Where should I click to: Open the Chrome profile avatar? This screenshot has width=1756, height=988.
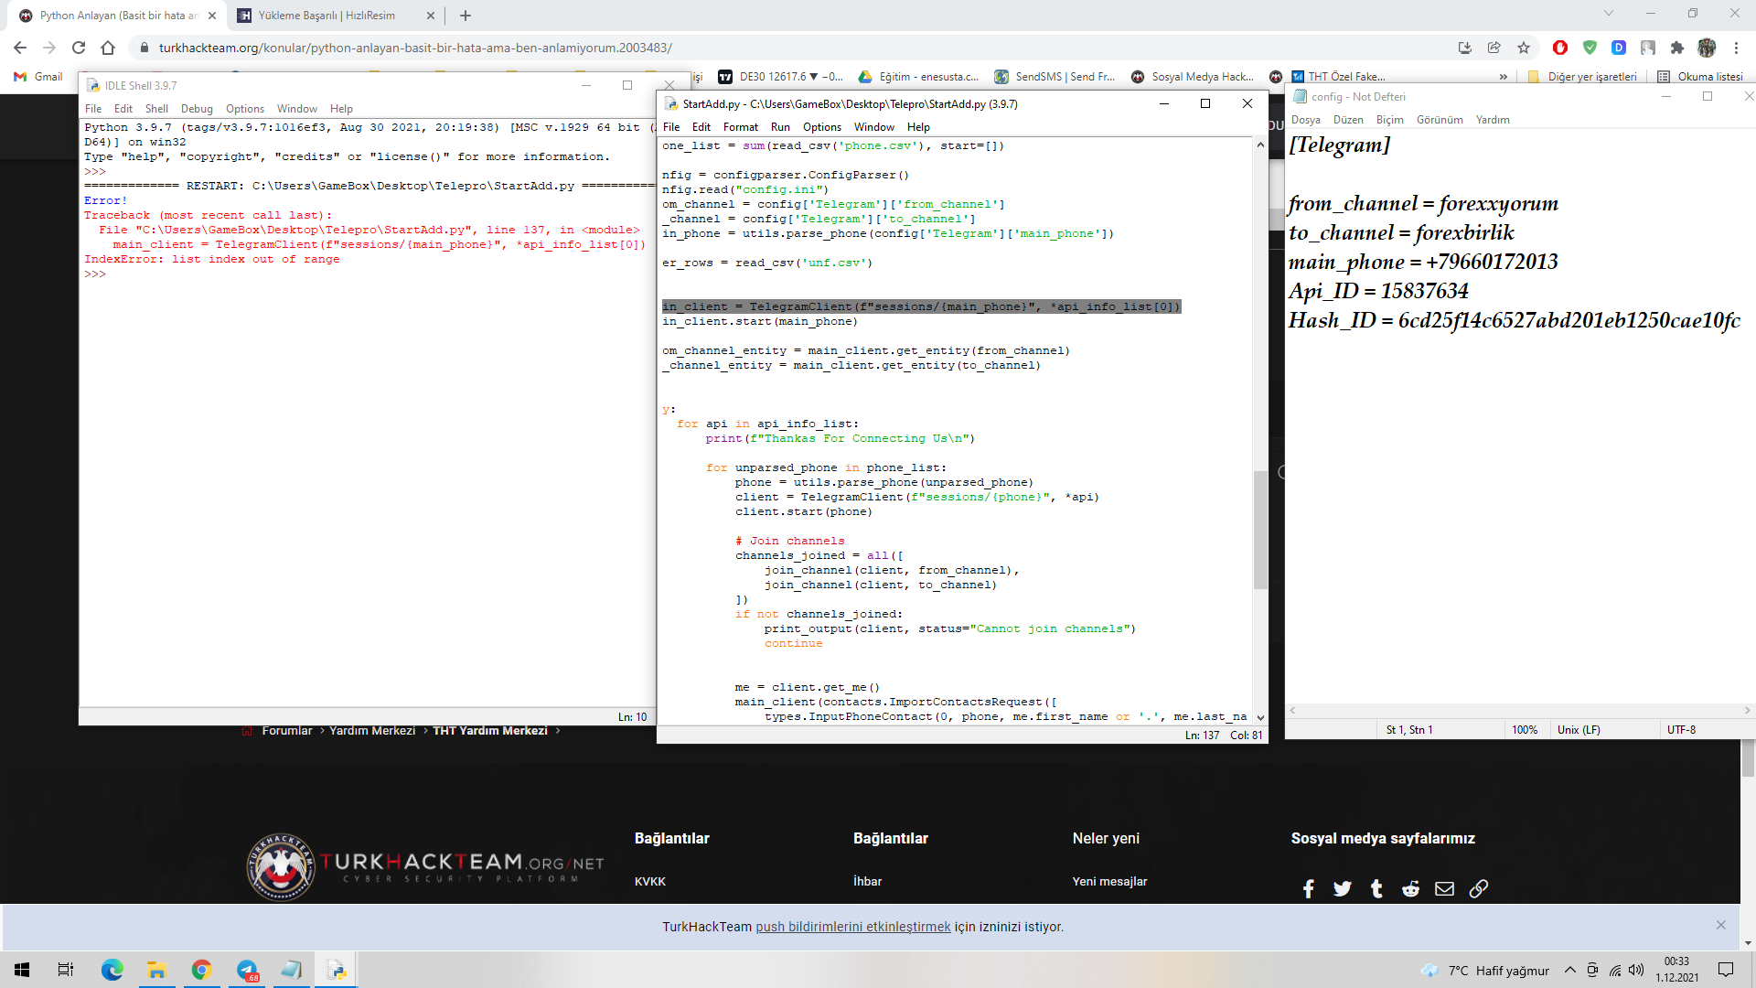(x=1707, y=48)
